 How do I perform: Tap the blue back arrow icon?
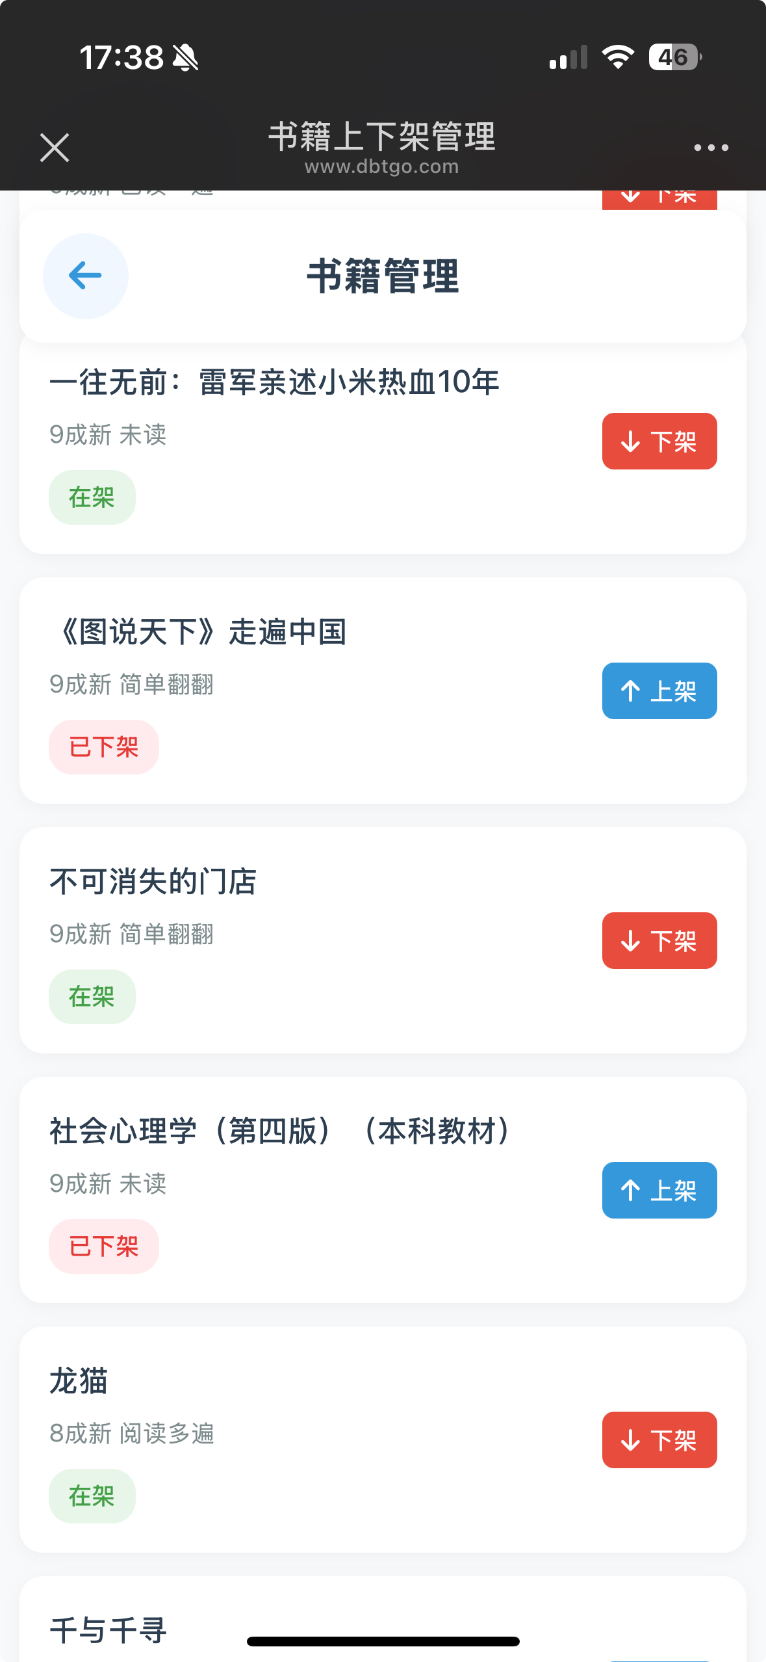[85, 276]
